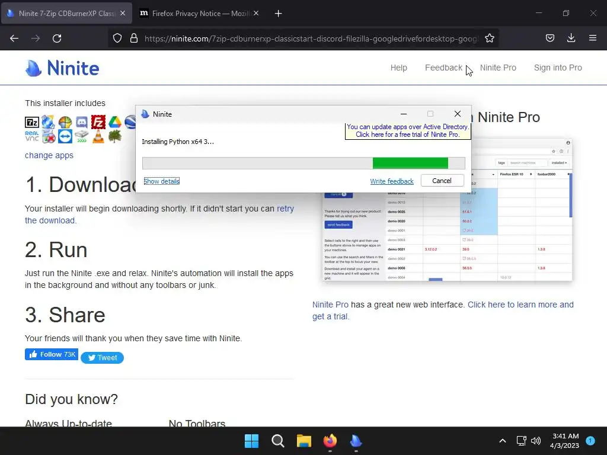Open Windows taskbar search
This screenshot has width=607, height=455.
coord(277,441)
